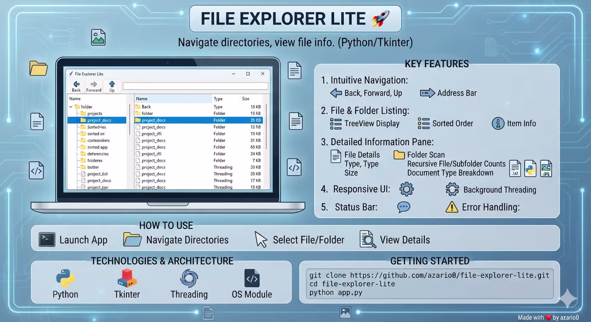Screen dimensions: 591x322
Task: Click the gear icon next to Responsive UI
Action: pyautogui.click(x=406, y=189)
